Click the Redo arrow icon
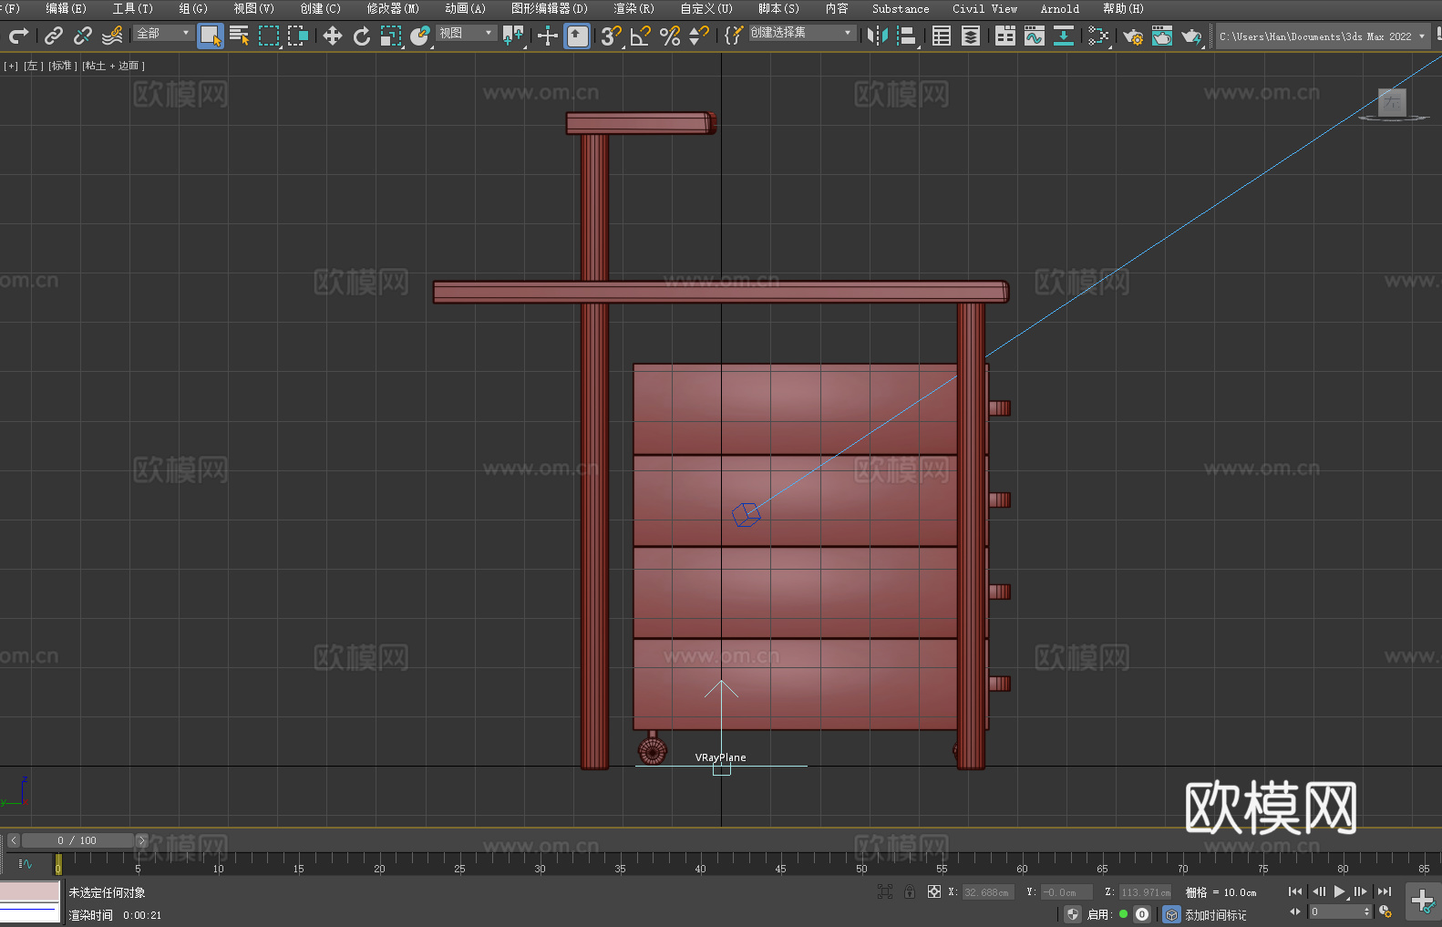 click(18, 36)
